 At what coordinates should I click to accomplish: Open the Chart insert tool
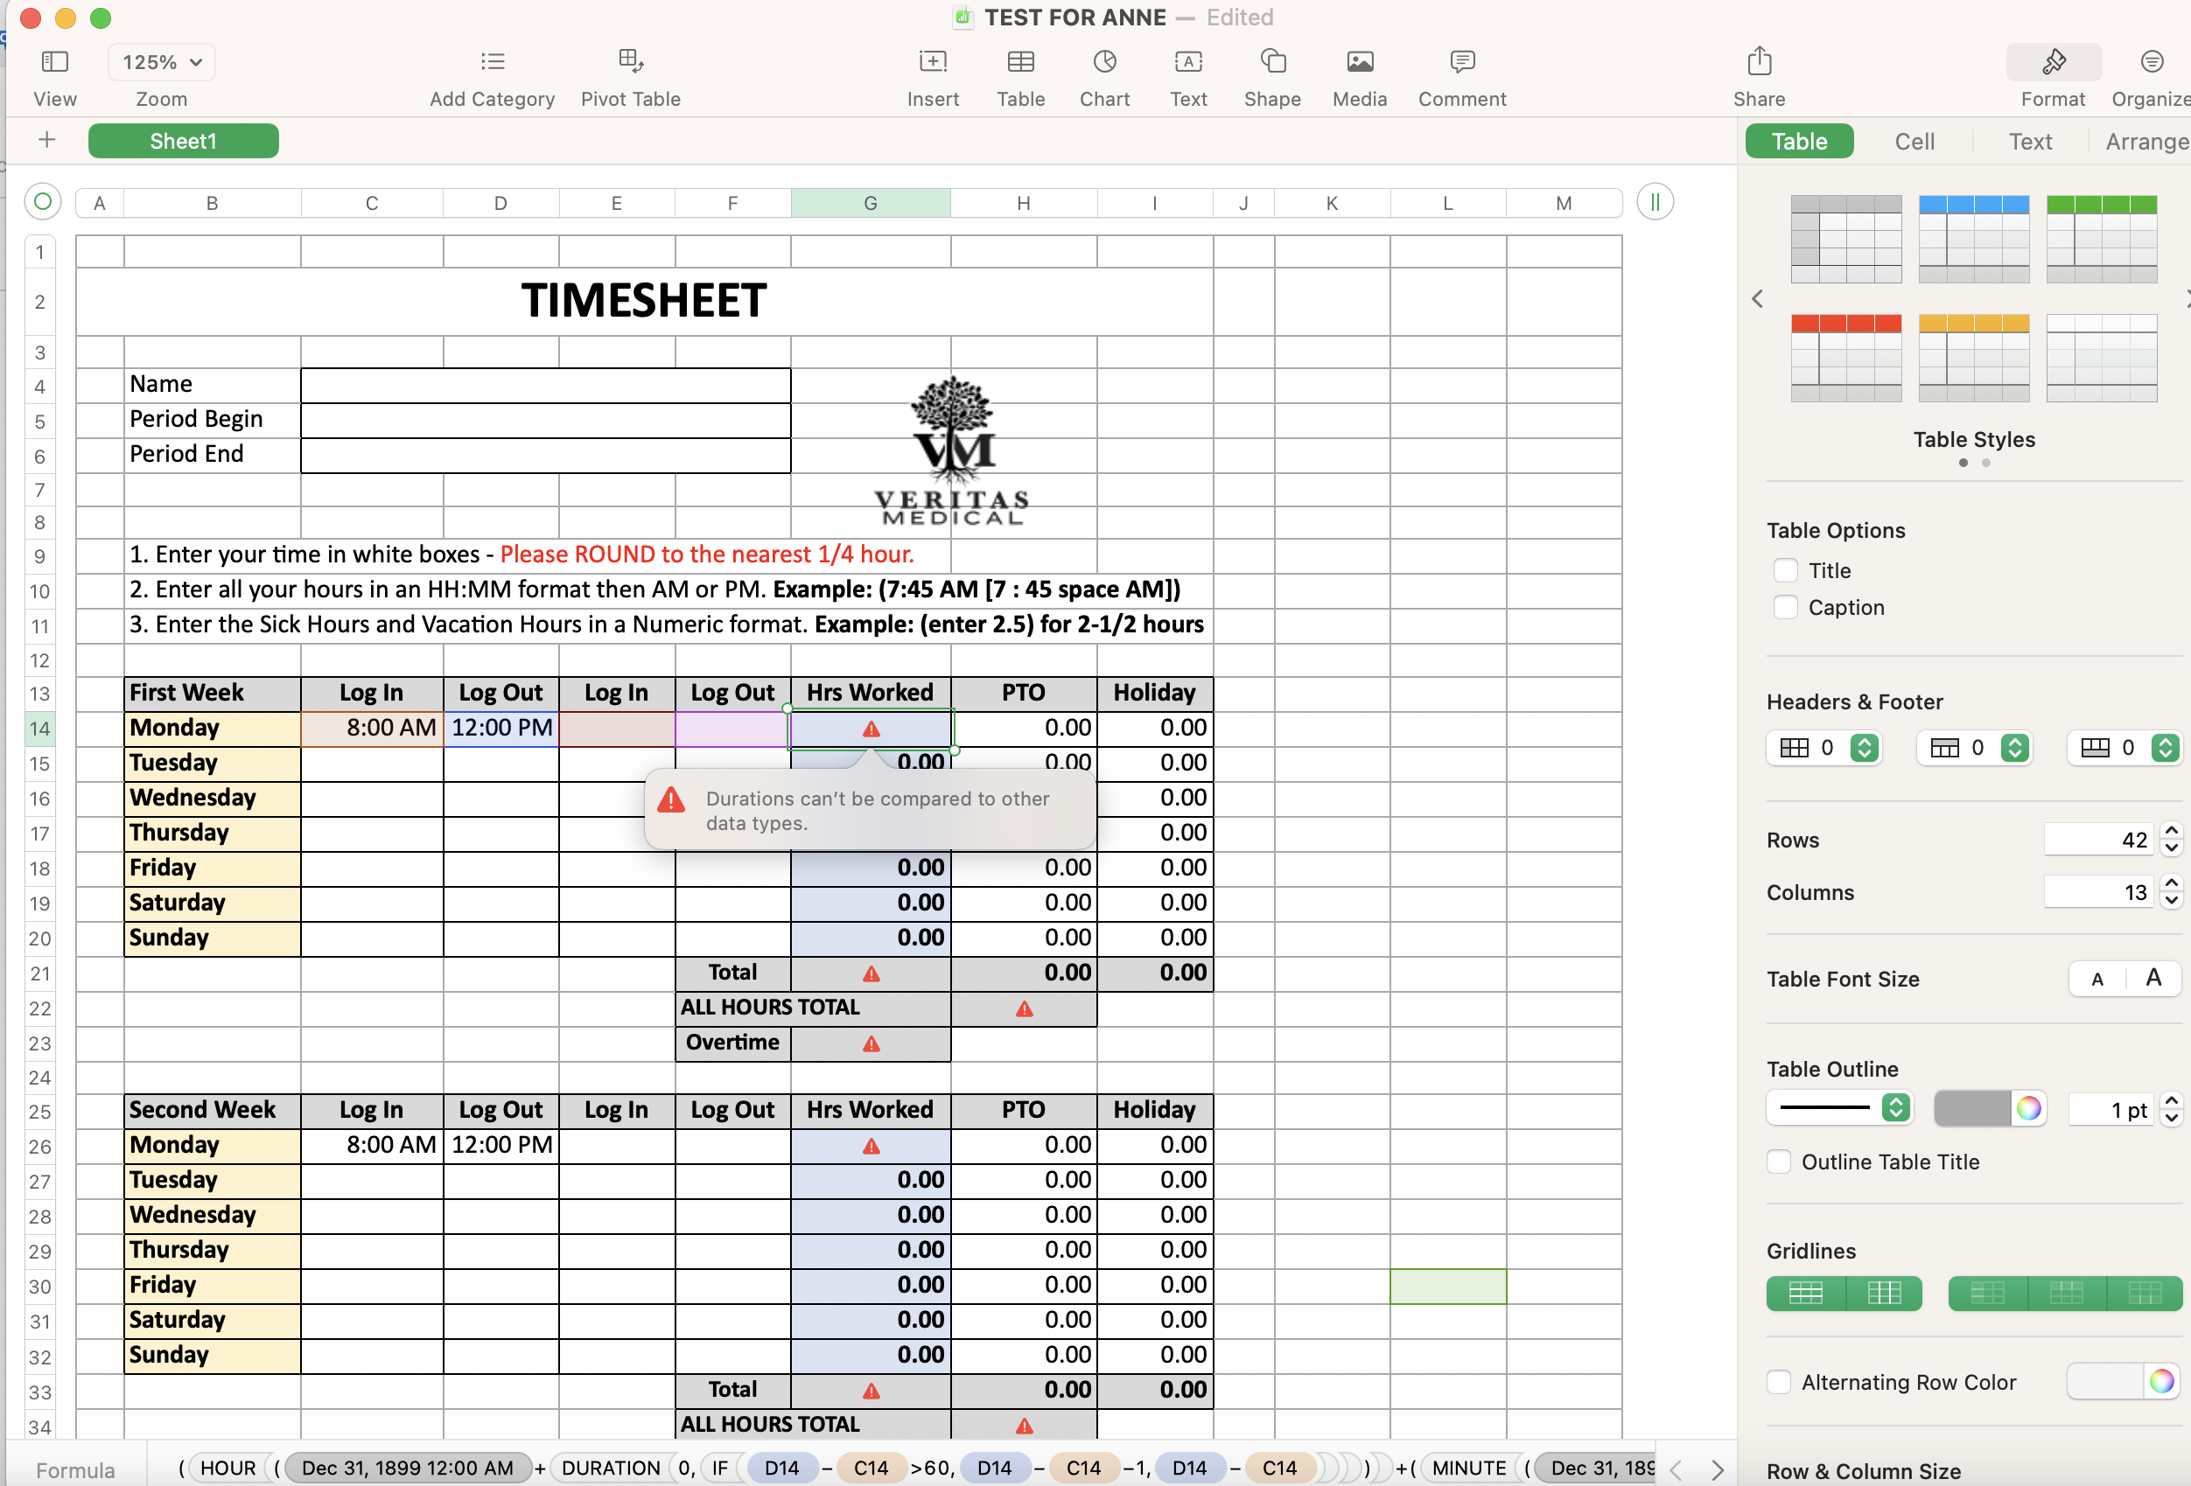(1104, 62)
